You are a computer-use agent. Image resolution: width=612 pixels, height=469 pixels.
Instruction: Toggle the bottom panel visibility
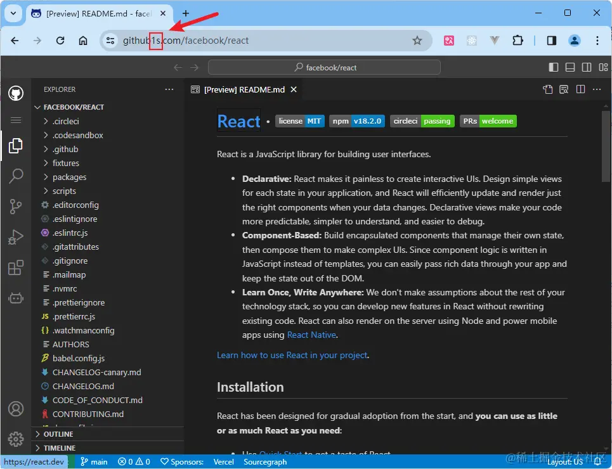pos(570,67)
